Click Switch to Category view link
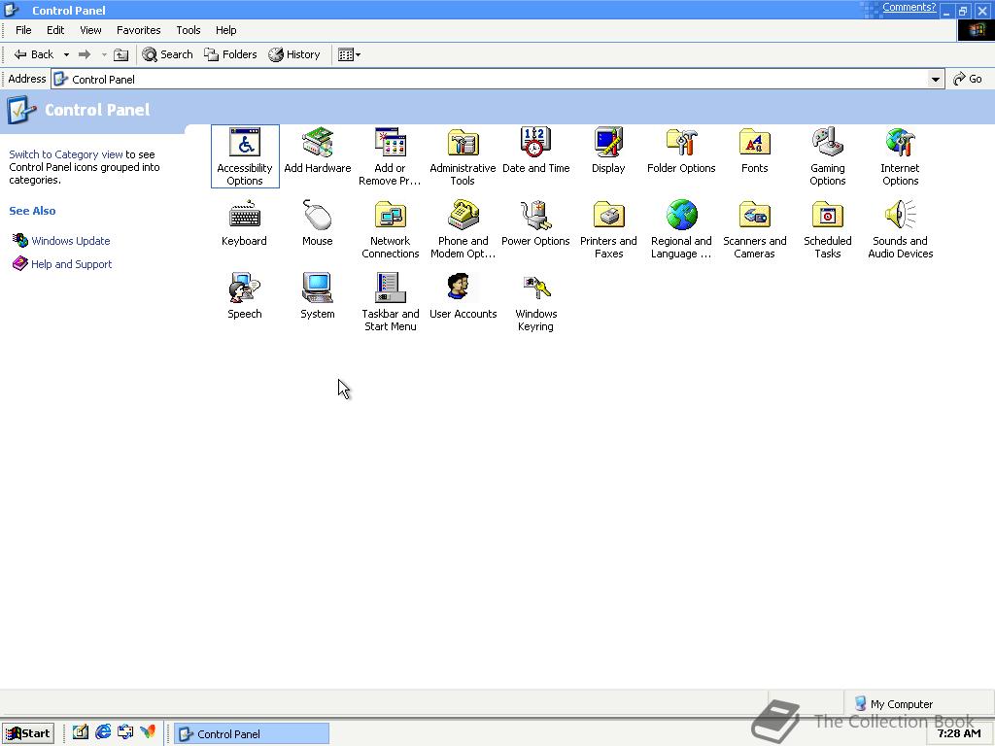Screen dimensions: 995x746 pos(66,154)
